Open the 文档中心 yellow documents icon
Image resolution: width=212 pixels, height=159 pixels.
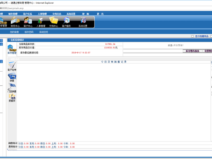53,22
